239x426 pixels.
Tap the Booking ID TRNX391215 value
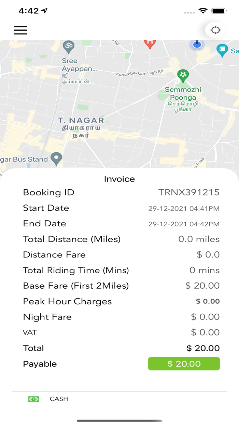189,192
